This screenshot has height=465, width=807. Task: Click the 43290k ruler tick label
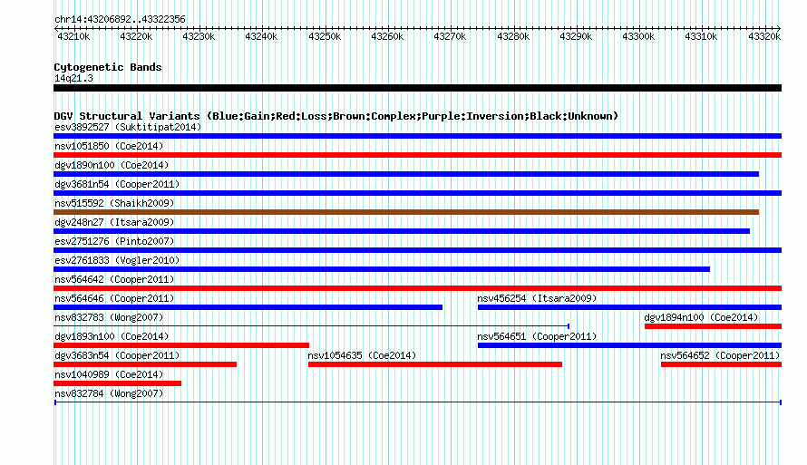tap(576, 36)
